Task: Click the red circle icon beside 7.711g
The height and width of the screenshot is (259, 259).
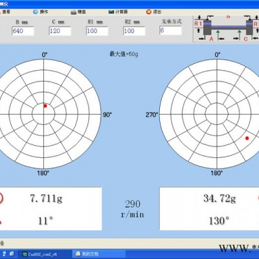Action: coord(1,198)
